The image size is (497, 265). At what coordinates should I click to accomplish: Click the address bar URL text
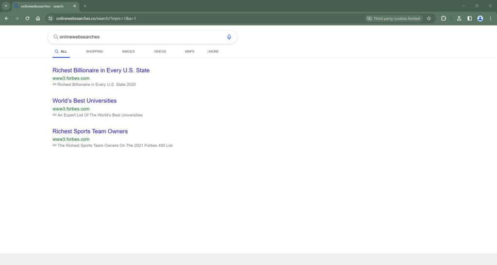[96, 19]
